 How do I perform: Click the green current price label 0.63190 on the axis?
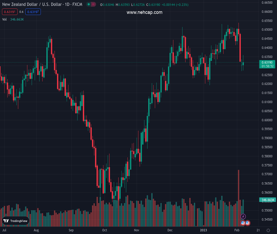coord(267,62)
